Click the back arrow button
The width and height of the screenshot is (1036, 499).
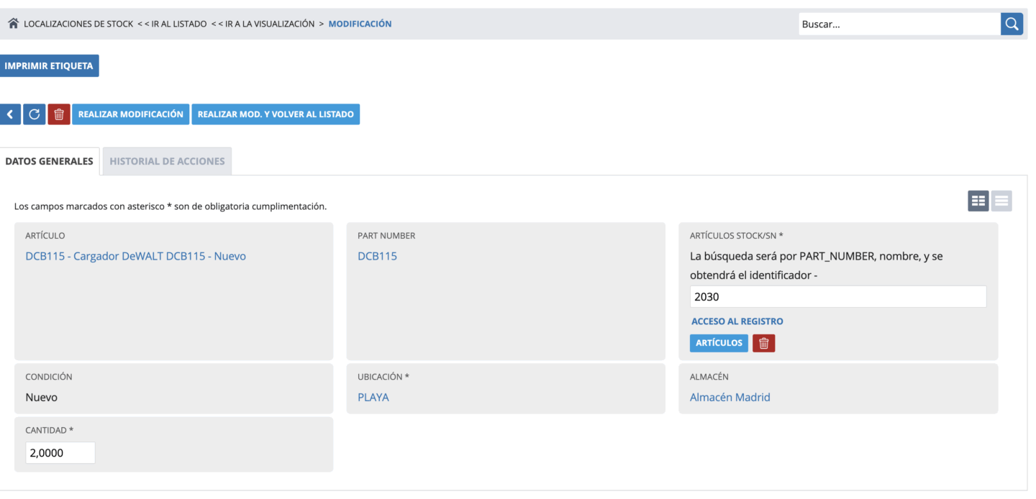tap(10, 114)
